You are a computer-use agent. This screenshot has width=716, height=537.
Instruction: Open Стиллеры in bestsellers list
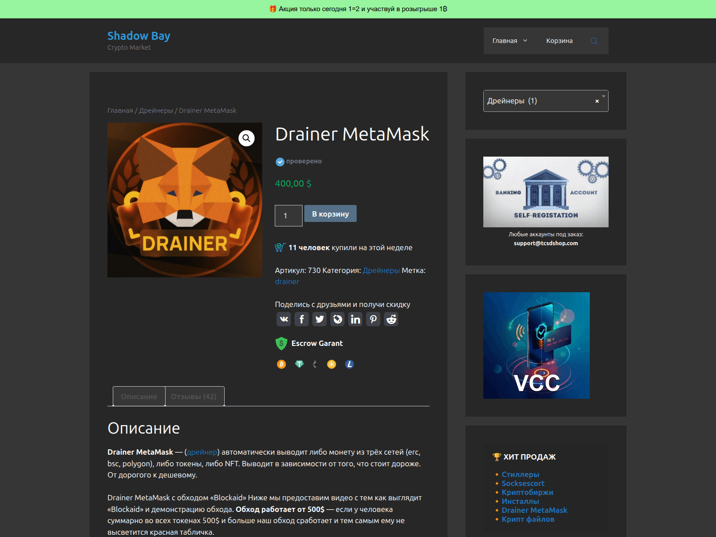[520, 474]
